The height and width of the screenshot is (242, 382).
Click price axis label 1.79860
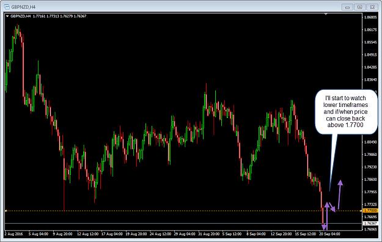tap(370, 155)
